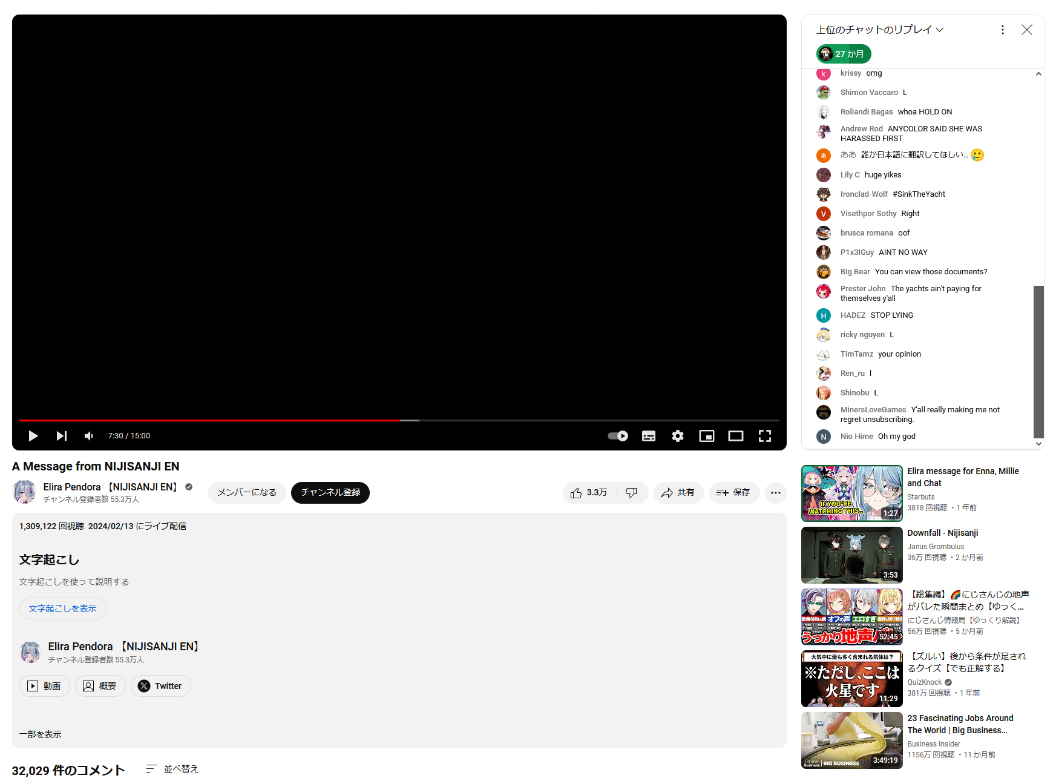Open the channel's 概要 tab chip
1056x778 pixels.
pos(100,686)
